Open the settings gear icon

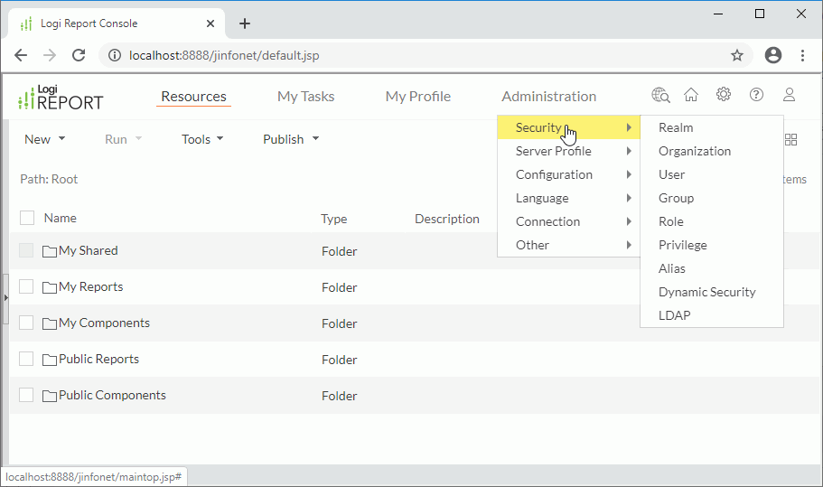pyautogui.click(x=724, y=95)
